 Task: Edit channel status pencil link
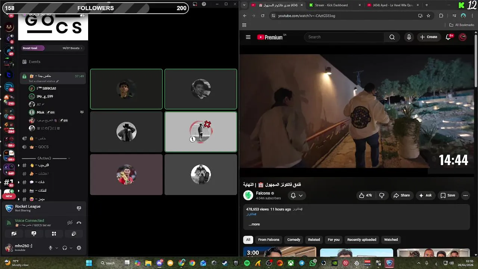coord(44,81)
